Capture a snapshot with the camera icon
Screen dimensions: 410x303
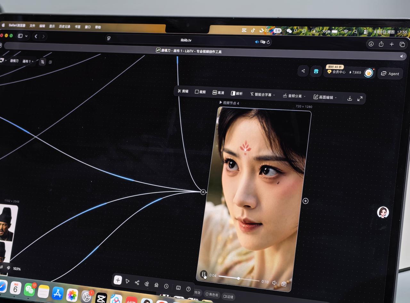click(x=284, y=284)
